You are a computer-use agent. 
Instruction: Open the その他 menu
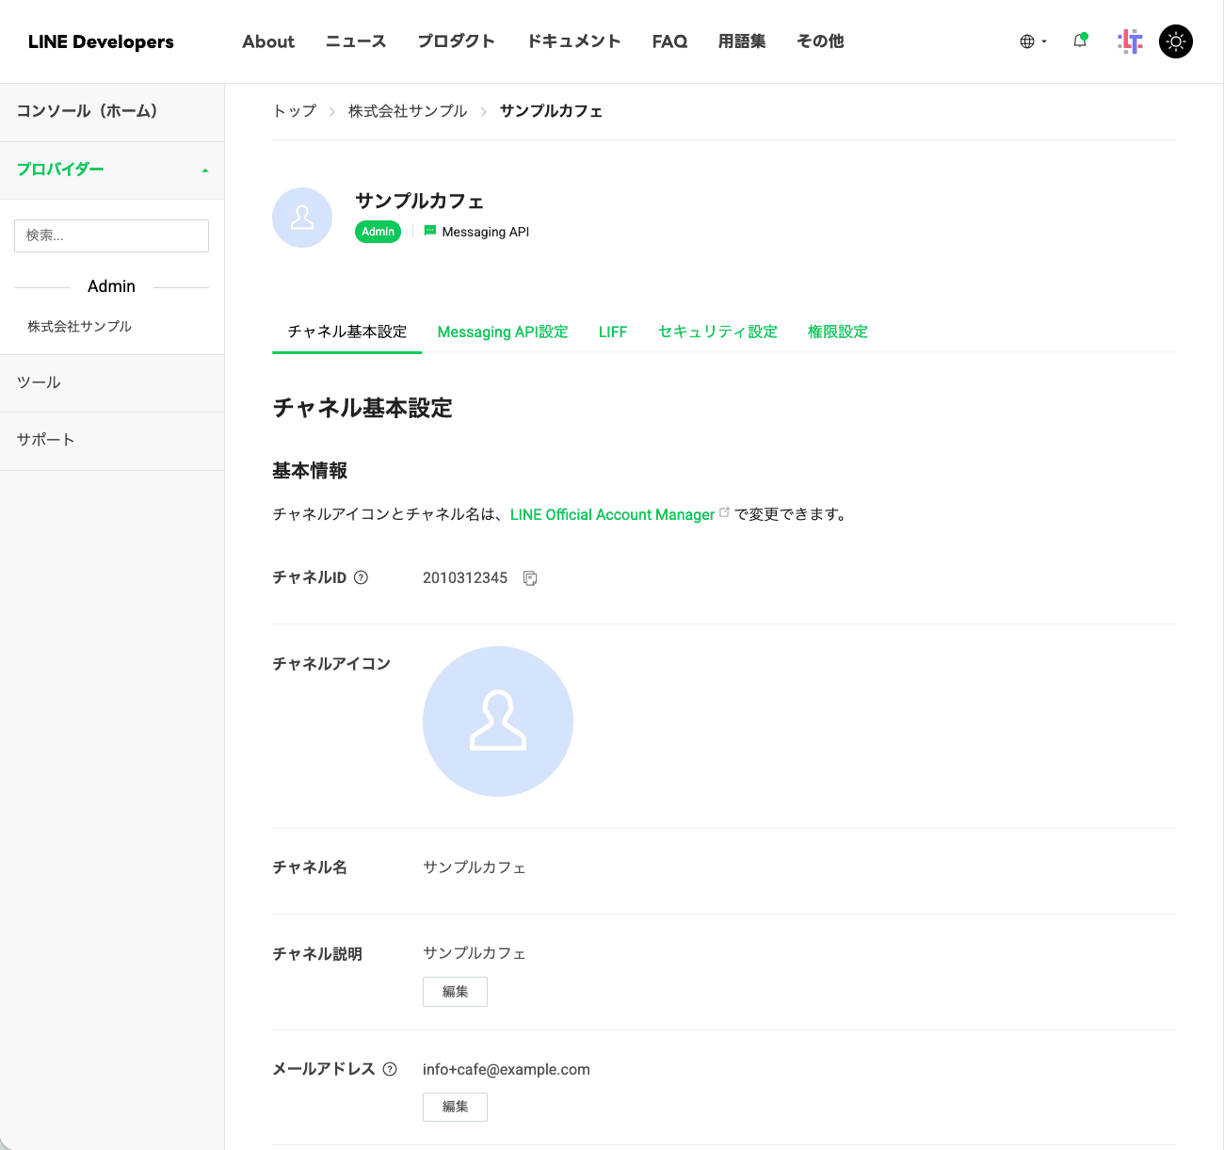820,41
